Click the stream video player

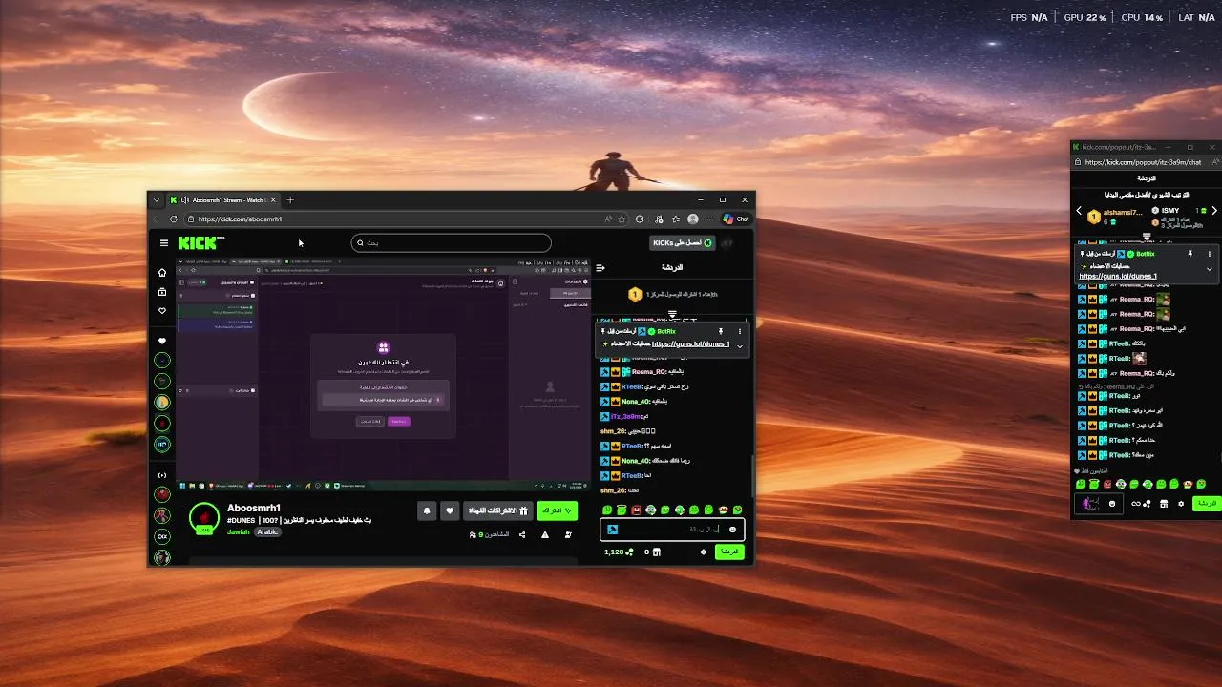tap(384, 372)
